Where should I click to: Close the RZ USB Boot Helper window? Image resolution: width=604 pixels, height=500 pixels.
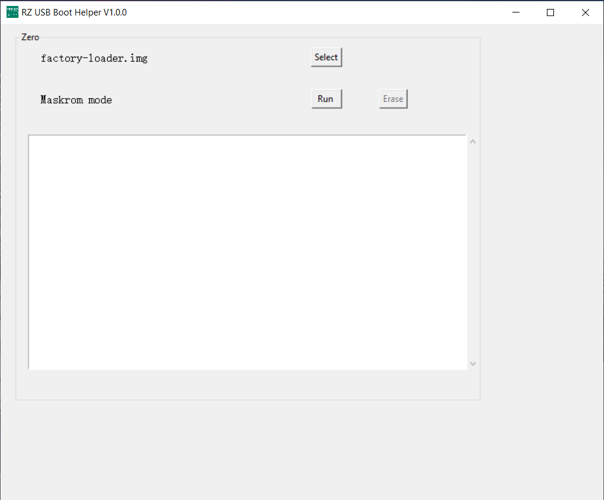[x=585, y=11]
